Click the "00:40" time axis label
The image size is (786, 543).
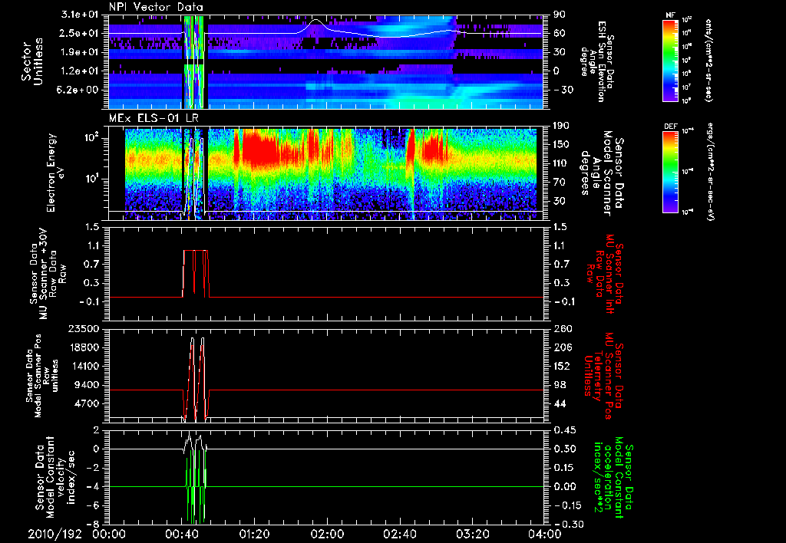point(181,534)
